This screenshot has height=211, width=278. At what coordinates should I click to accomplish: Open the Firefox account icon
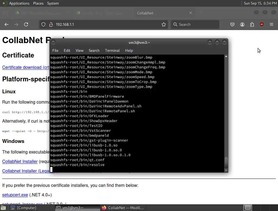[x=242, y=24]
